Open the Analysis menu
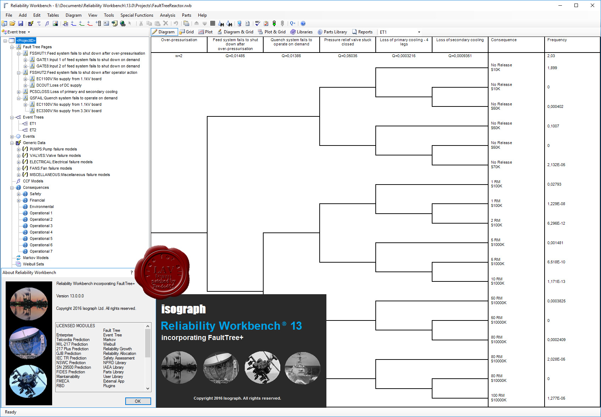This screenshot has width=601, height=417. (x=167, y=15)
